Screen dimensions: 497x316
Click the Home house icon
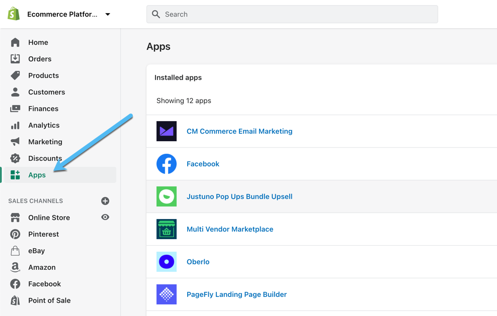click(x=15, y=42)
